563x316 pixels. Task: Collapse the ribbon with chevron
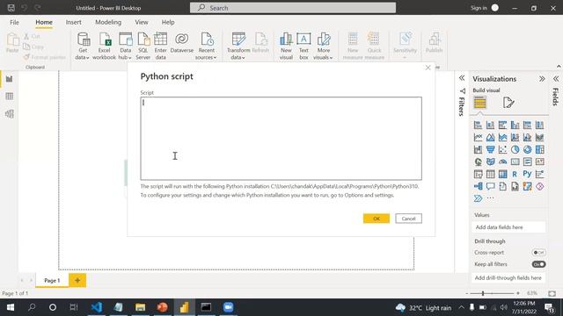point(559,67)
